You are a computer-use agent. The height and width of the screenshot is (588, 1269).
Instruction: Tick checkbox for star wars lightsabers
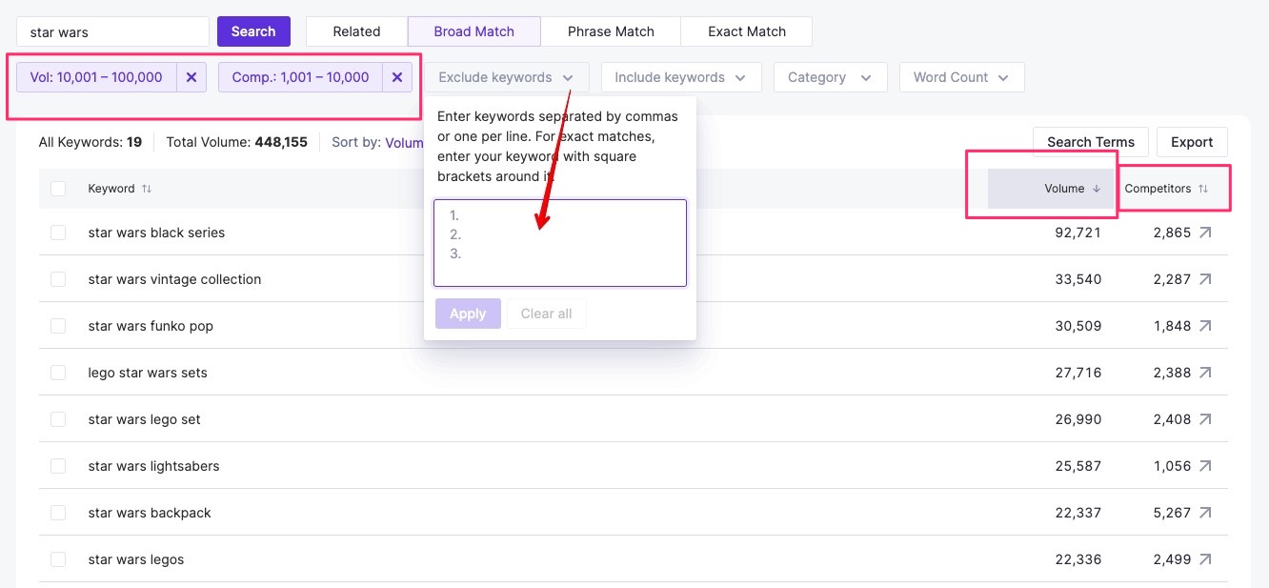(58, 466)
